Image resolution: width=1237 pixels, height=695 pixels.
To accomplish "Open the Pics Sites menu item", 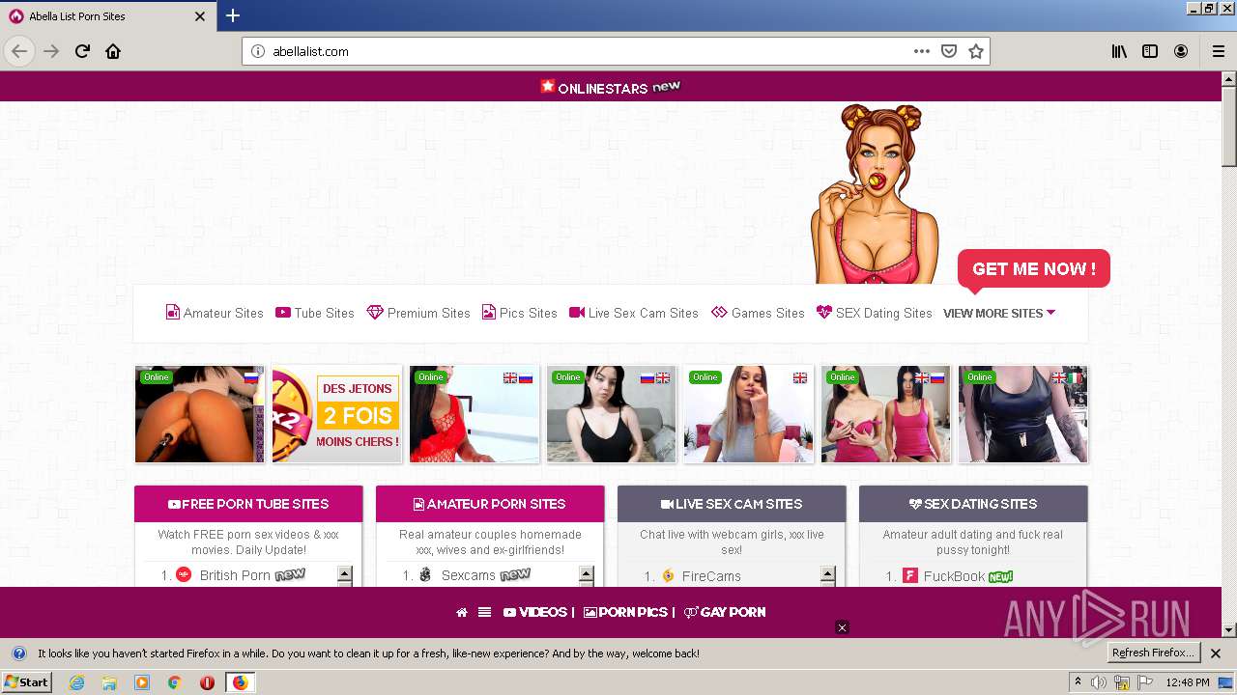I will click(520, 313).
